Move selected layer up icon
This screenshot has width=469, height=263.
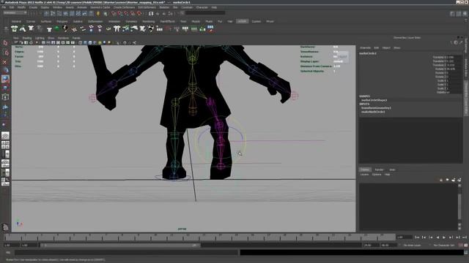pyautogui.click(x=441, y=180)
